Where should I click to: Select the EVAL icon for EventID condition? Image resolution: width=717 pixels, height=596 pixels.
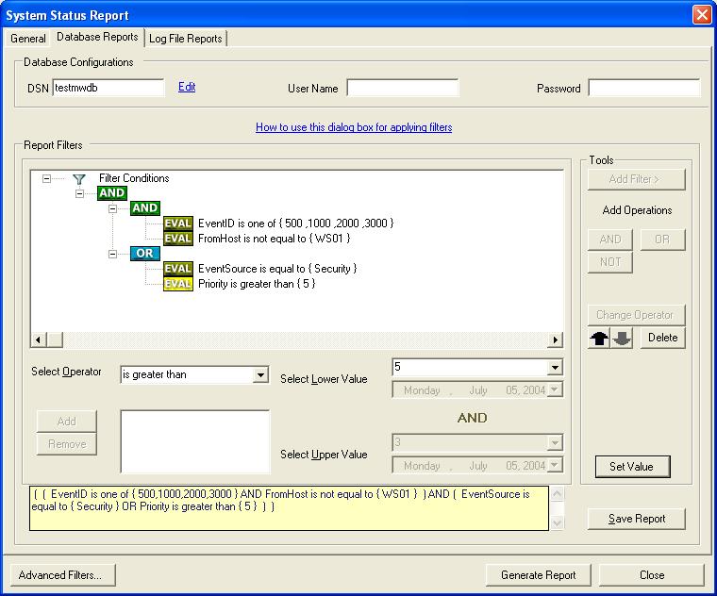pos(177,223)
